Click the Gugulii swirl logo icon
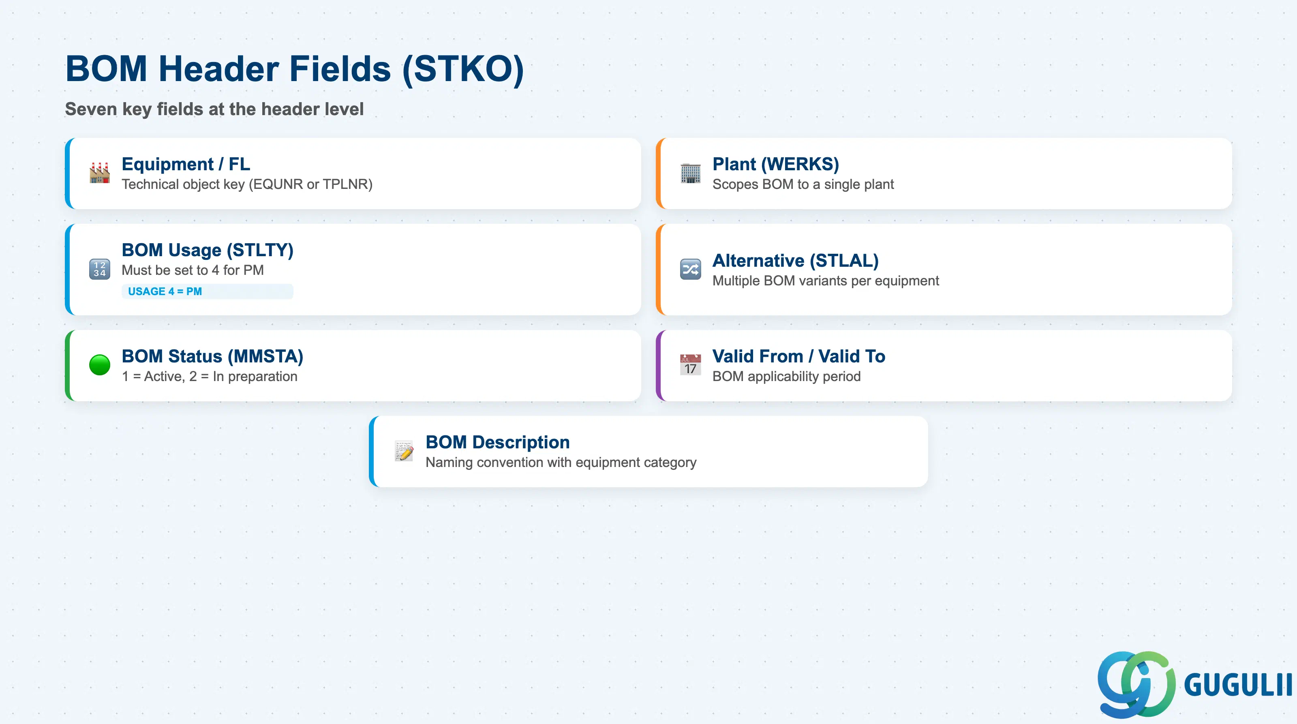 pos(1136,684)
